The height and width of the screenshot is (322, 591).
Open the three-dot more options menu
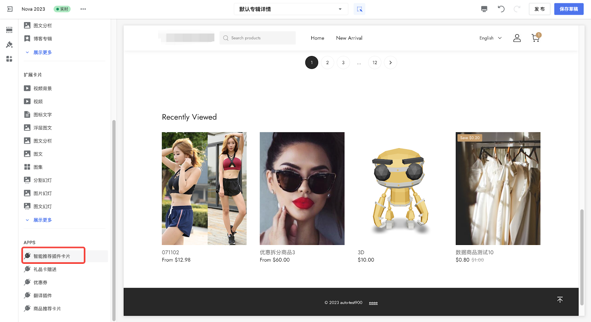[x=83, y=9]
